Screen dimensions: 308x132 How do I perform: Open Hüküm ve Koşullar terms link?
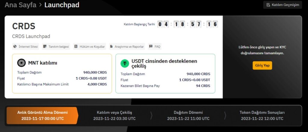click(90, 46)
